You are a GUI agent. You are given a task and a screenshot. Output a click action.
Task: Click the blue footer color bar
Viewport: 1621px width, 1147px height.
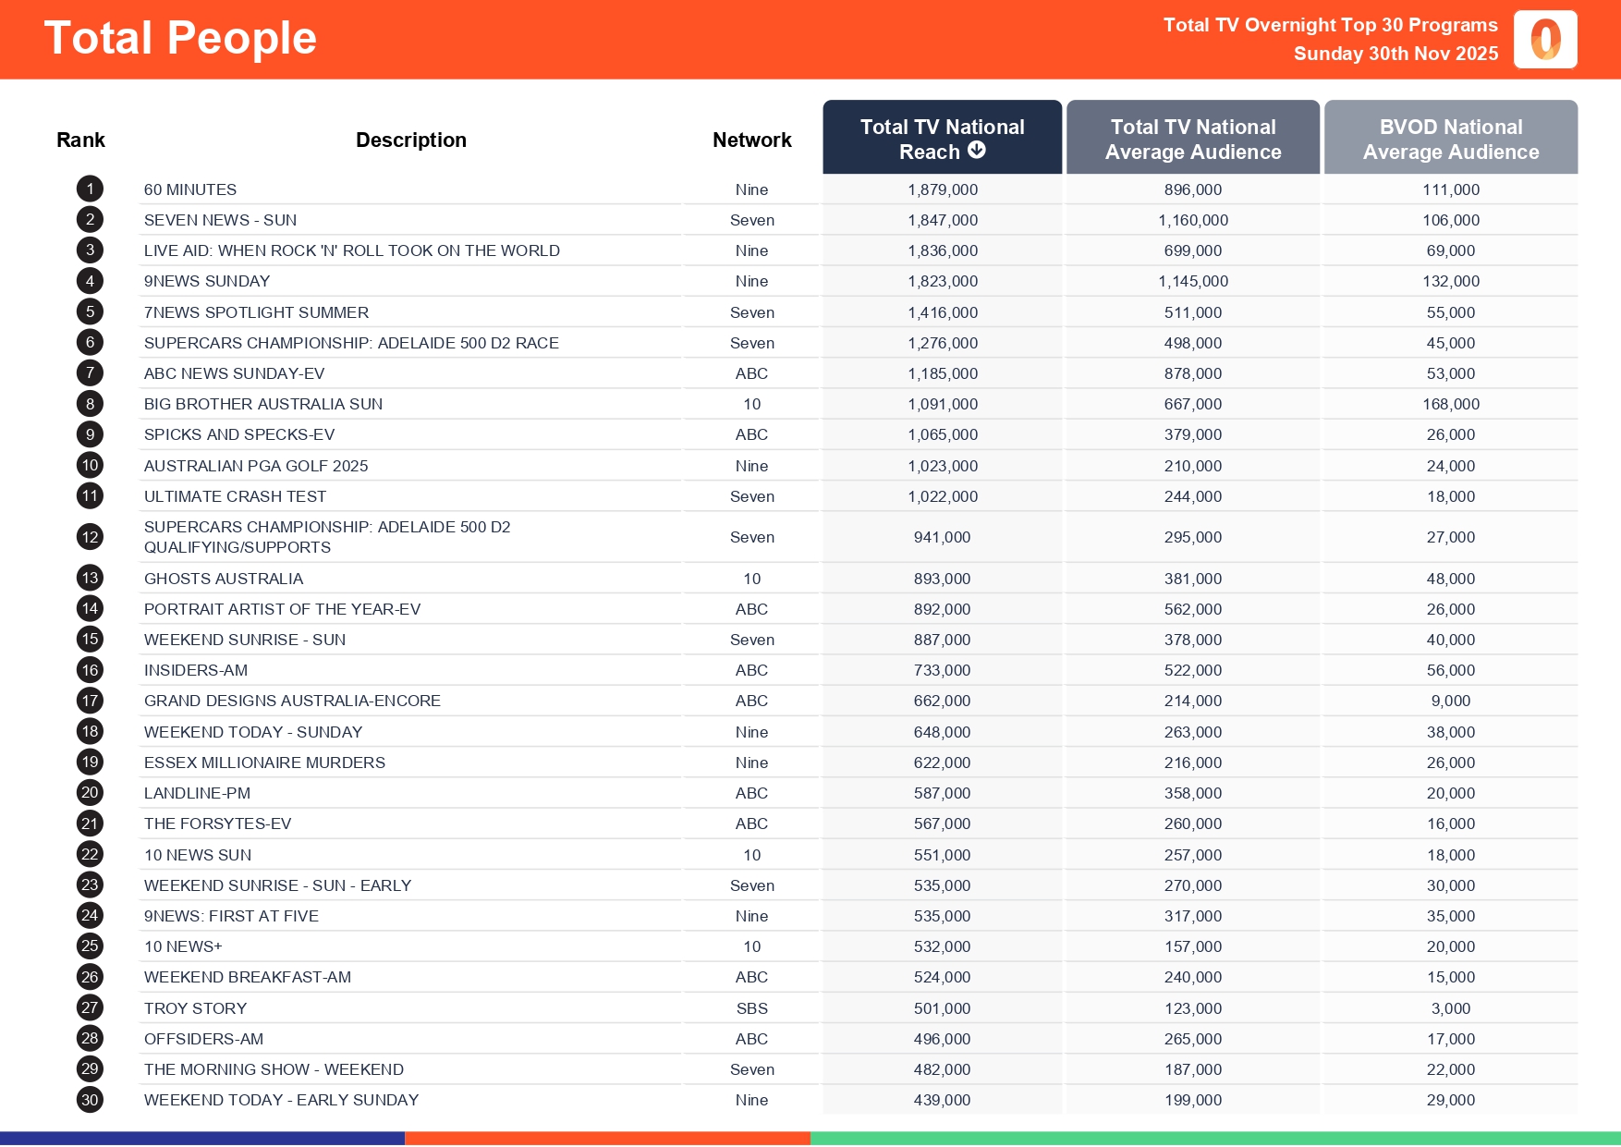point(201,1139)
